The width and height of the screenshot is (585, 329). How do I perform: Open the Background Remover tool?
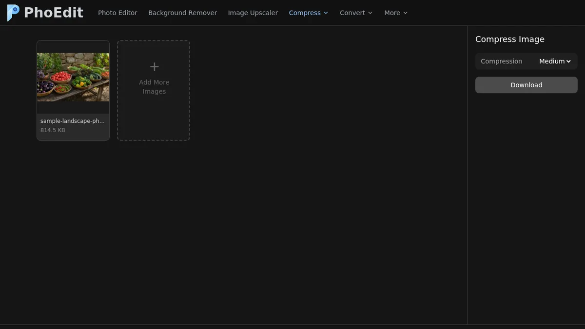point(182,13)
